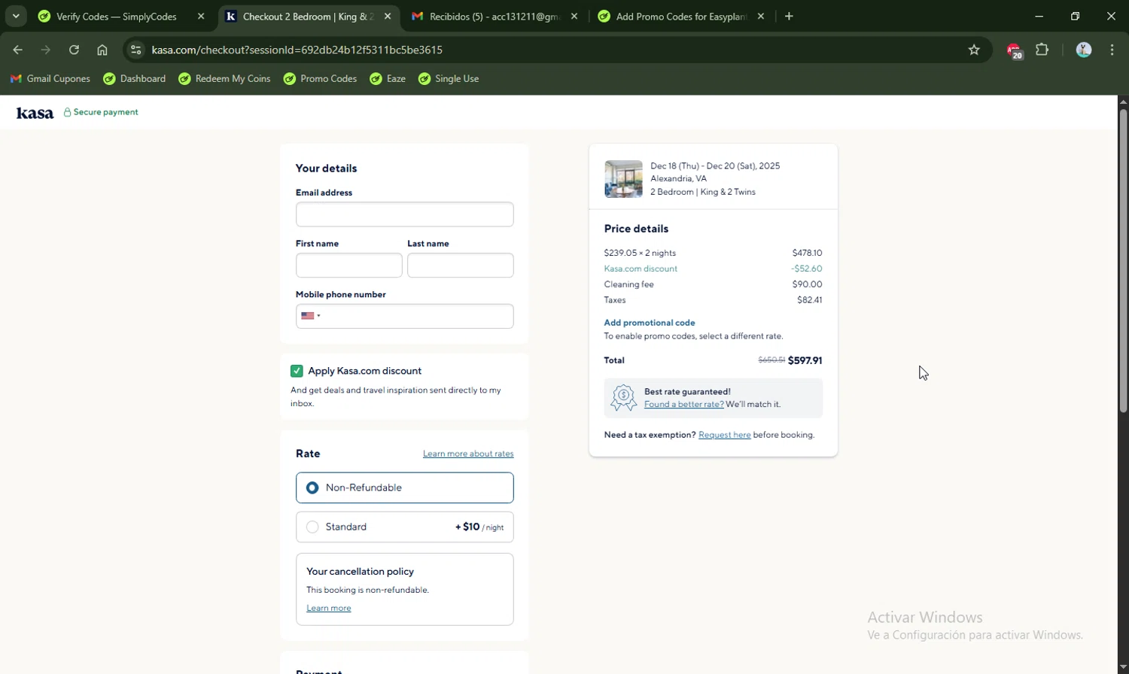
Task: Open the US flag country code dropdown
Action: click(x=311, y=316)
